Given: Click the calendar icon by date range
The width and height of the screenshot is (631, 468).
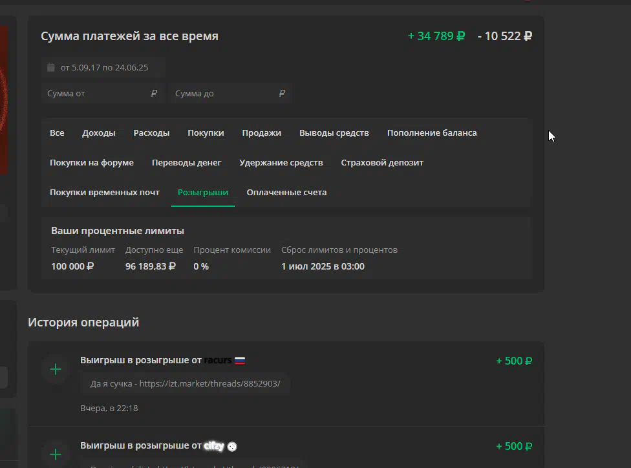Looking at the screenshot, I should click(x=50, y=67).
